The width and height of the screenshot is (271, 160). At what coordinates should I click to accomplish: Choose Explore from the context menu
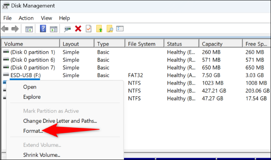32,97
